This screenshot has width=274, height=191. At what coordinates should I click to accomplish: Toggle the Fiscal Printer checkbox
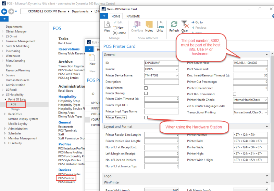click(146, 88)
